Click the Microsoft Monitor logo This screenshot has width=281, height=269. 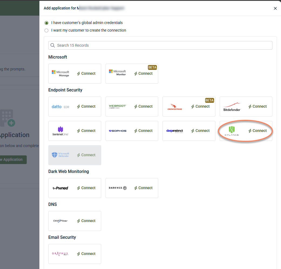coord(117,73)
